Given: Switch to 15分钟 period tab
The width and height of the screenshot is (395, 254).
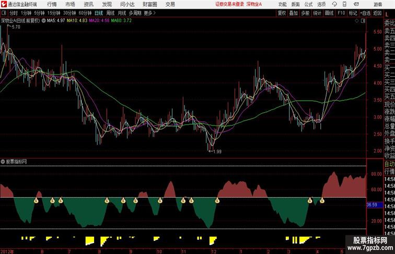Looking at the screenshot, I should (x=54, y=13).
